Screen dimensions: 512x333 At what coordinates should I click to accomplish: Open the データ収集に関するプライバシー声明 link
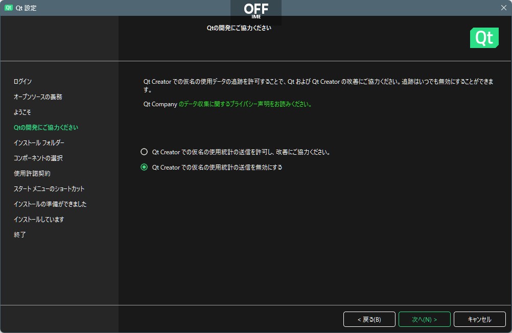pos(245,104)
